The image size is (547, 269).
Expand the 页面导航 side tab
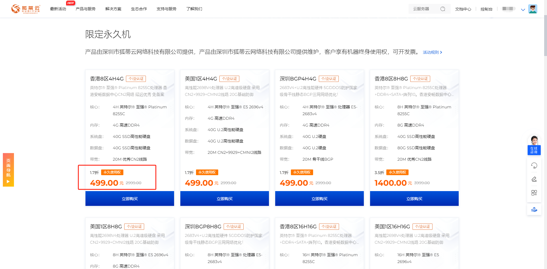pos(8,170)
